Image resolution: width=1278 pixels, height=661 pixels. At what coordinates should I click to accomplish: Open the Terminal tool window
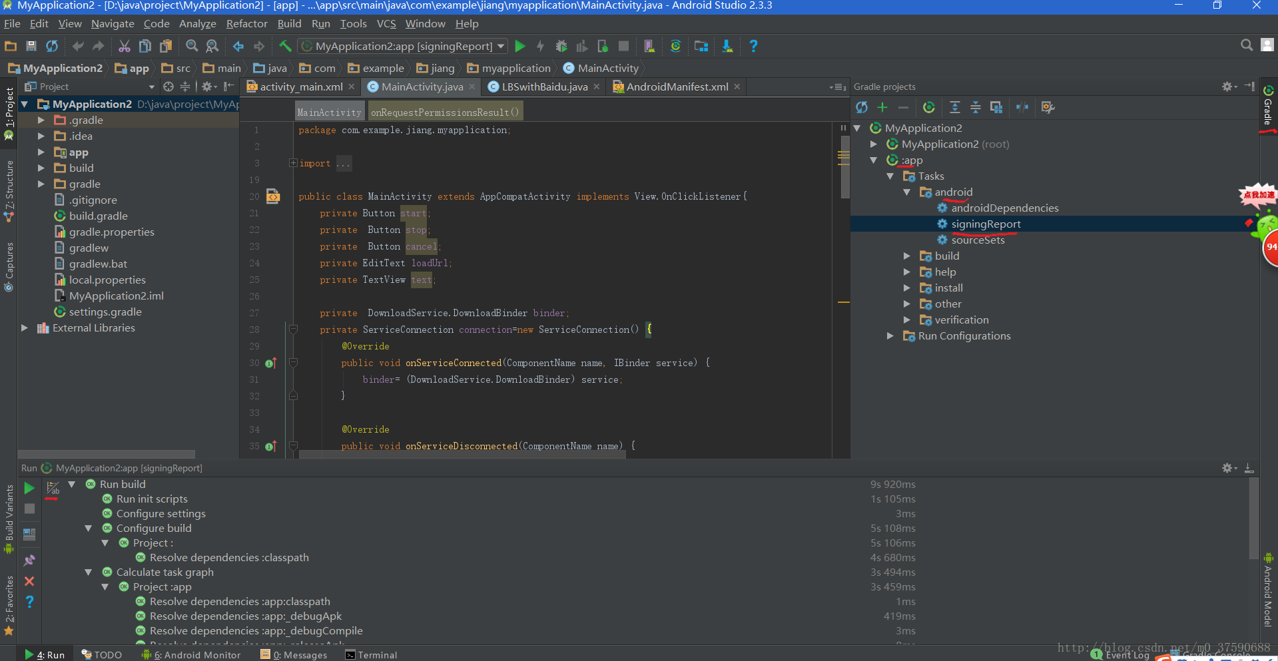(x=371, y=655)
